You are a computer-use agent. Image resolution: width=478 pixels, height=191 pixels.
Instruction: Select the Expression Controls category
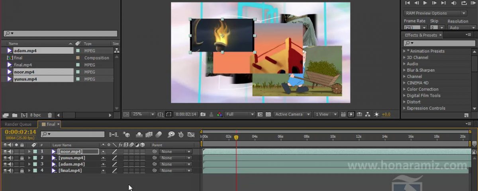coord(426,108)
